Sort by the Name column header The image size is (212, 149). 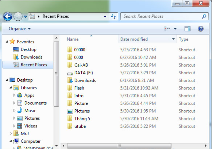click(73, 39)
